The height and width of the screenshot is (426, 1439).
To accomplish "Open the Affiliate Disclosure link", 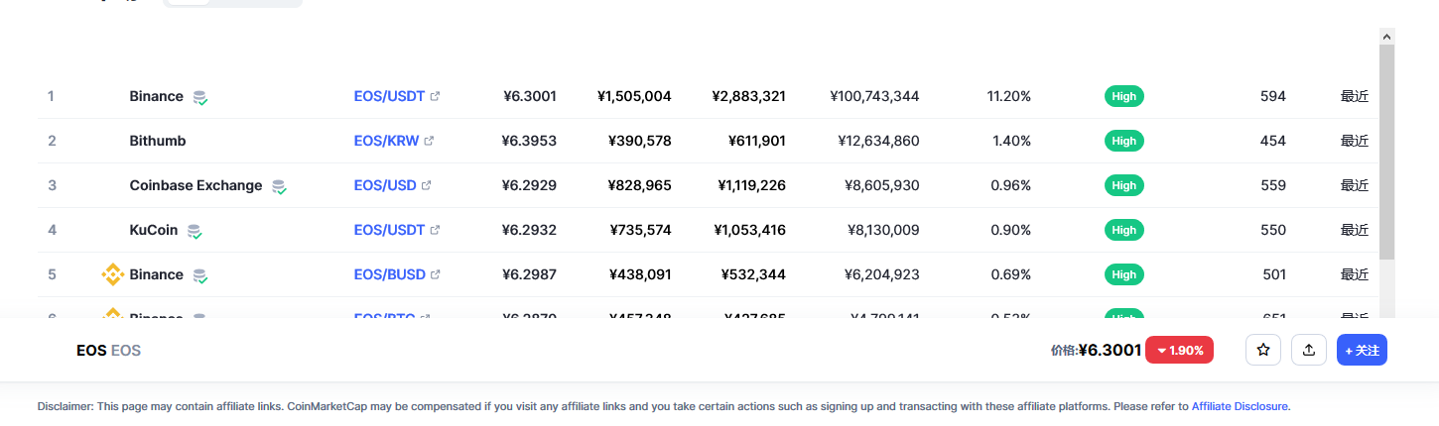I will coord(1240,406).
